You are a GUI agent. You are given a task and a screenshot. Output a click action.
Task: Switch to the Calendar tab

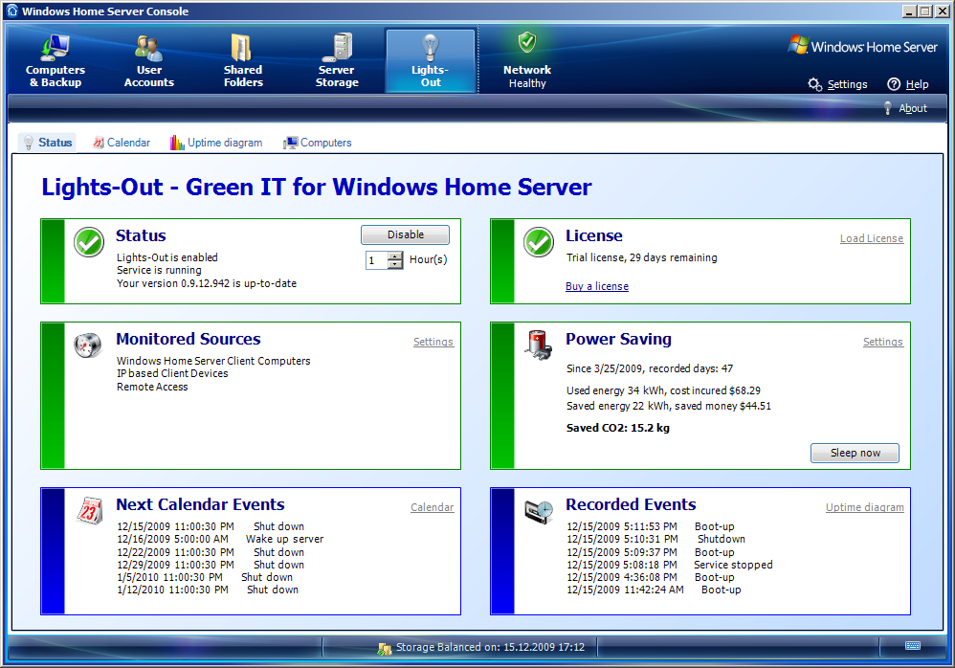pyautogui.click(x=122, y=143)
